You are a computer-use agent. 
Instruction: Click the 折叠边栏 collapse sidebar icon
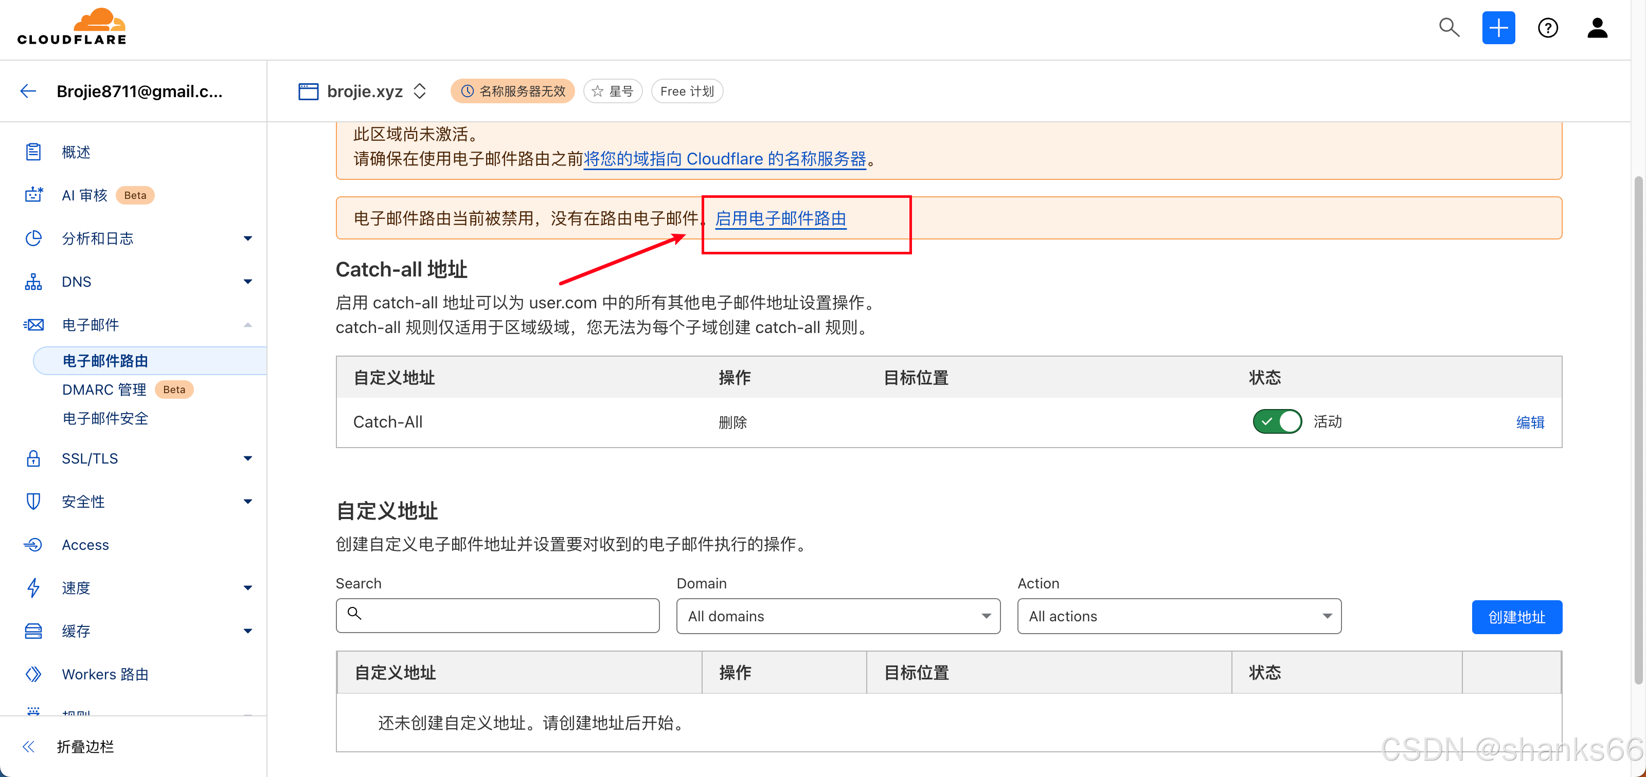(x=28, y=746)
